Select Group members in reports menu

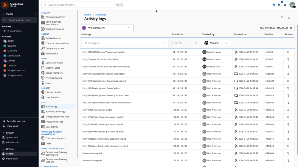[x=54, y=73]
